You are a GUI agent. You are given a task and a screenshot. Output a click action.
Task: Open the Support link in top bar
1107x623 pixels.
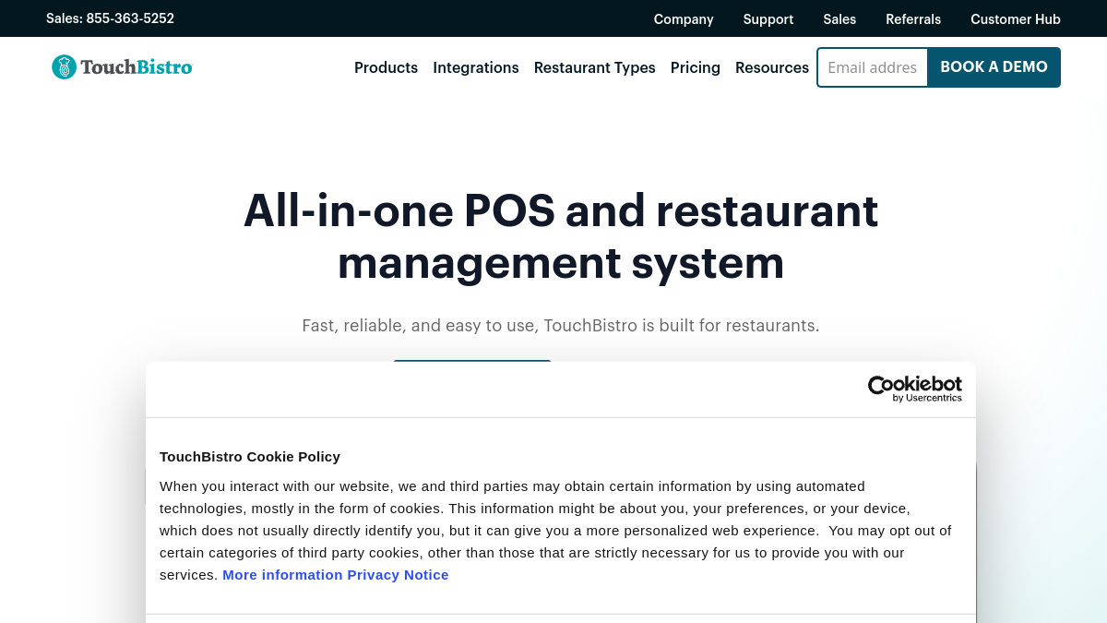[x=768, y=18]
